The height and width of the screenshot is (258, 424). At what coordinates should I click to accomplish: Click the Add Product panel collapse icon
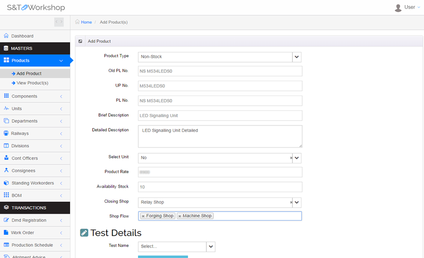coord(80,41)
